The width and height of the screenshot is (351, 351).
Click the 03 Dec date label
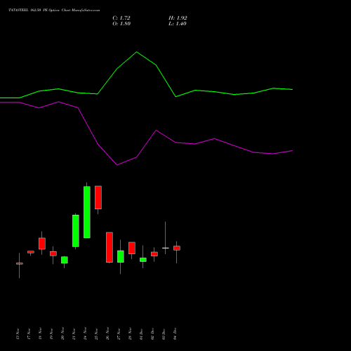(x=164, y=334)
